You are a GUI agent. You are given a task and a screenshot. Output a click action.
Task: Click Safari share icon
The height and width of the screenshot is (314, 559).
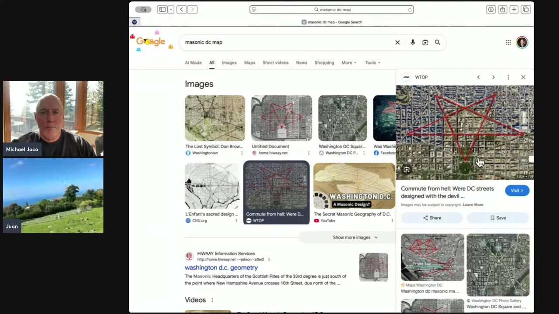[503, 10]
